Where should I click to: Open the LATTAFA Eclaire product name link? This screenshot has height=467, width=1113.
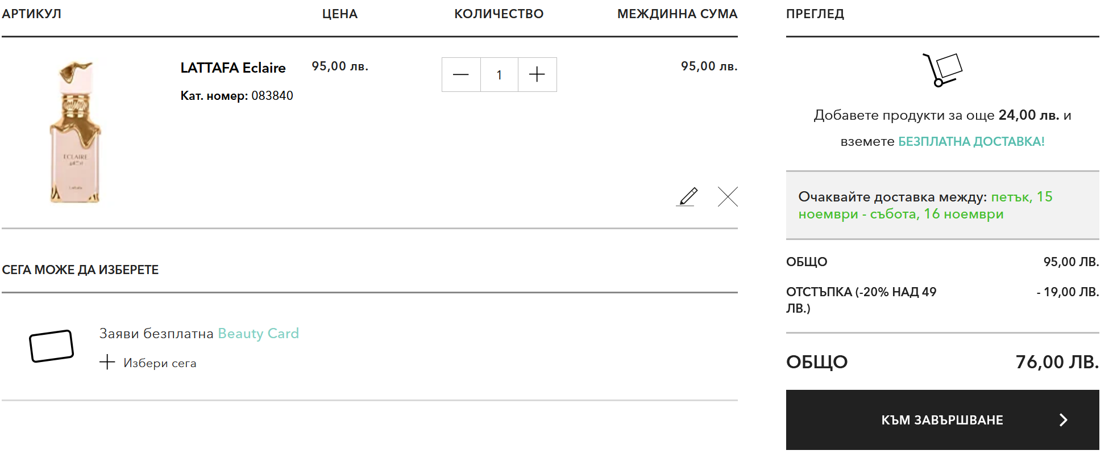[x=233, y=68]
